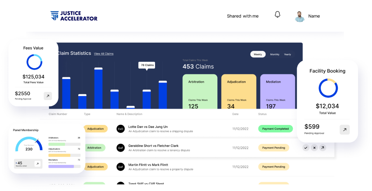Click the ExD avatar for Lotte Dan claim
Screen dimensions: 372x191
[121, 129]
